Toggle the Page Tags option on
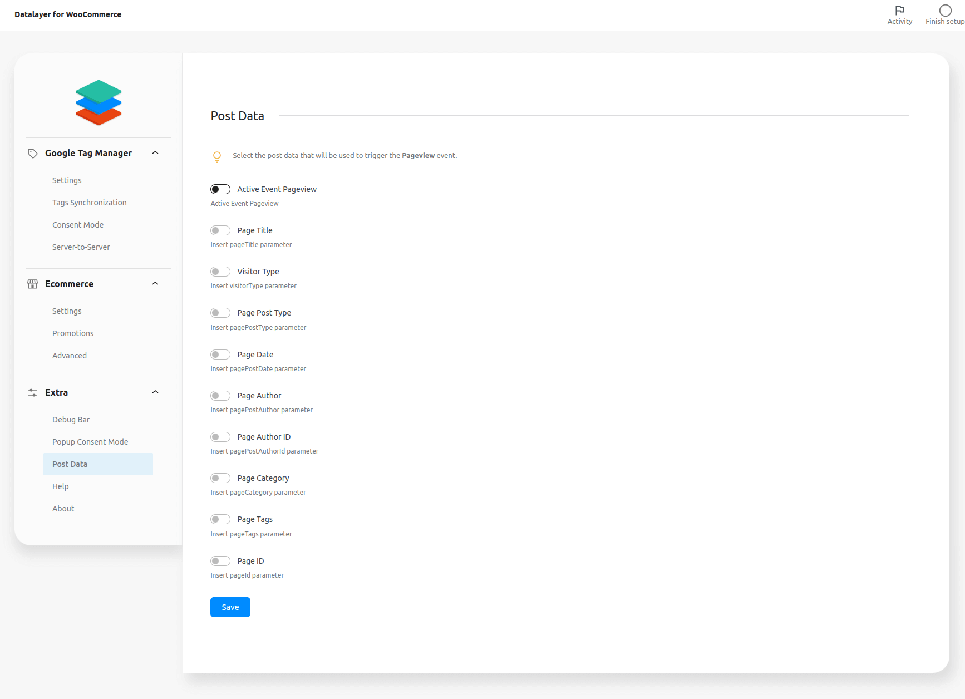This screenshot has height=699, width=965. tap(220, 519)
